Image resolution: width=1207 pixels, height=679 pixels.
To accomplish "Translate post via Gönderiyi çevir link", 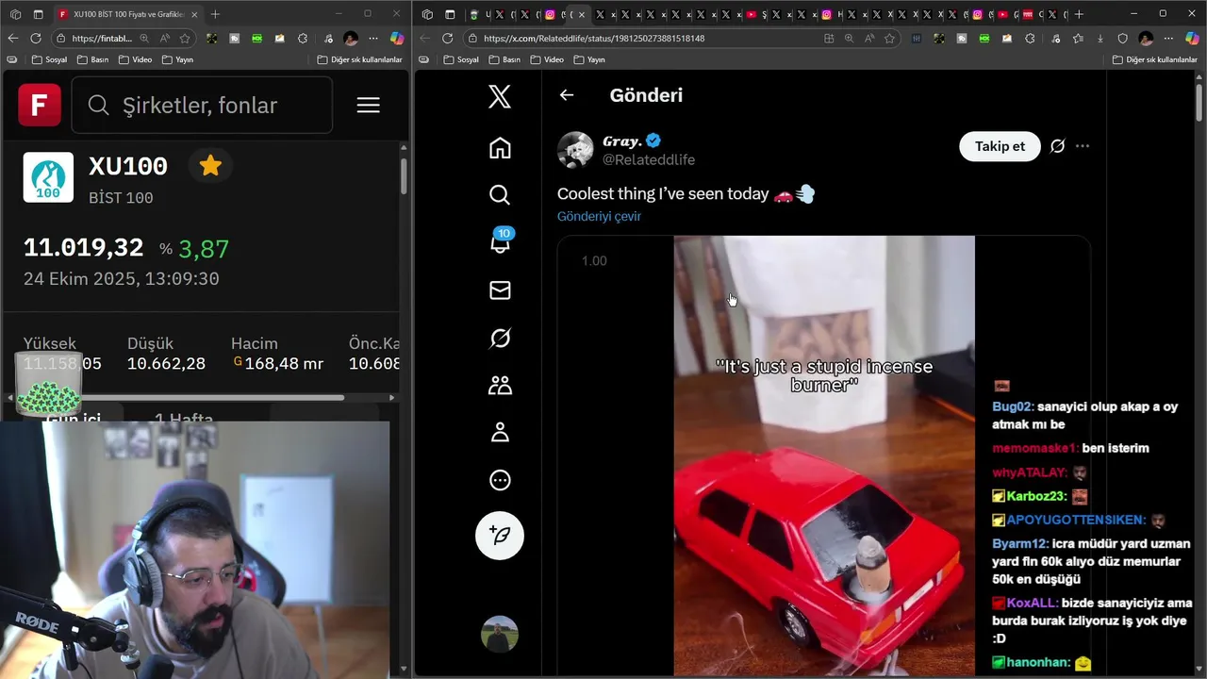I will [x=599, y=216].
